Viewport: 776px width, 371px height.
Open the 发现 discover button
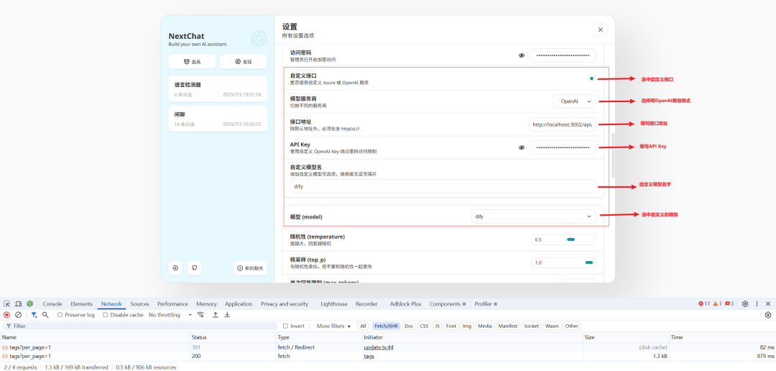244,61
